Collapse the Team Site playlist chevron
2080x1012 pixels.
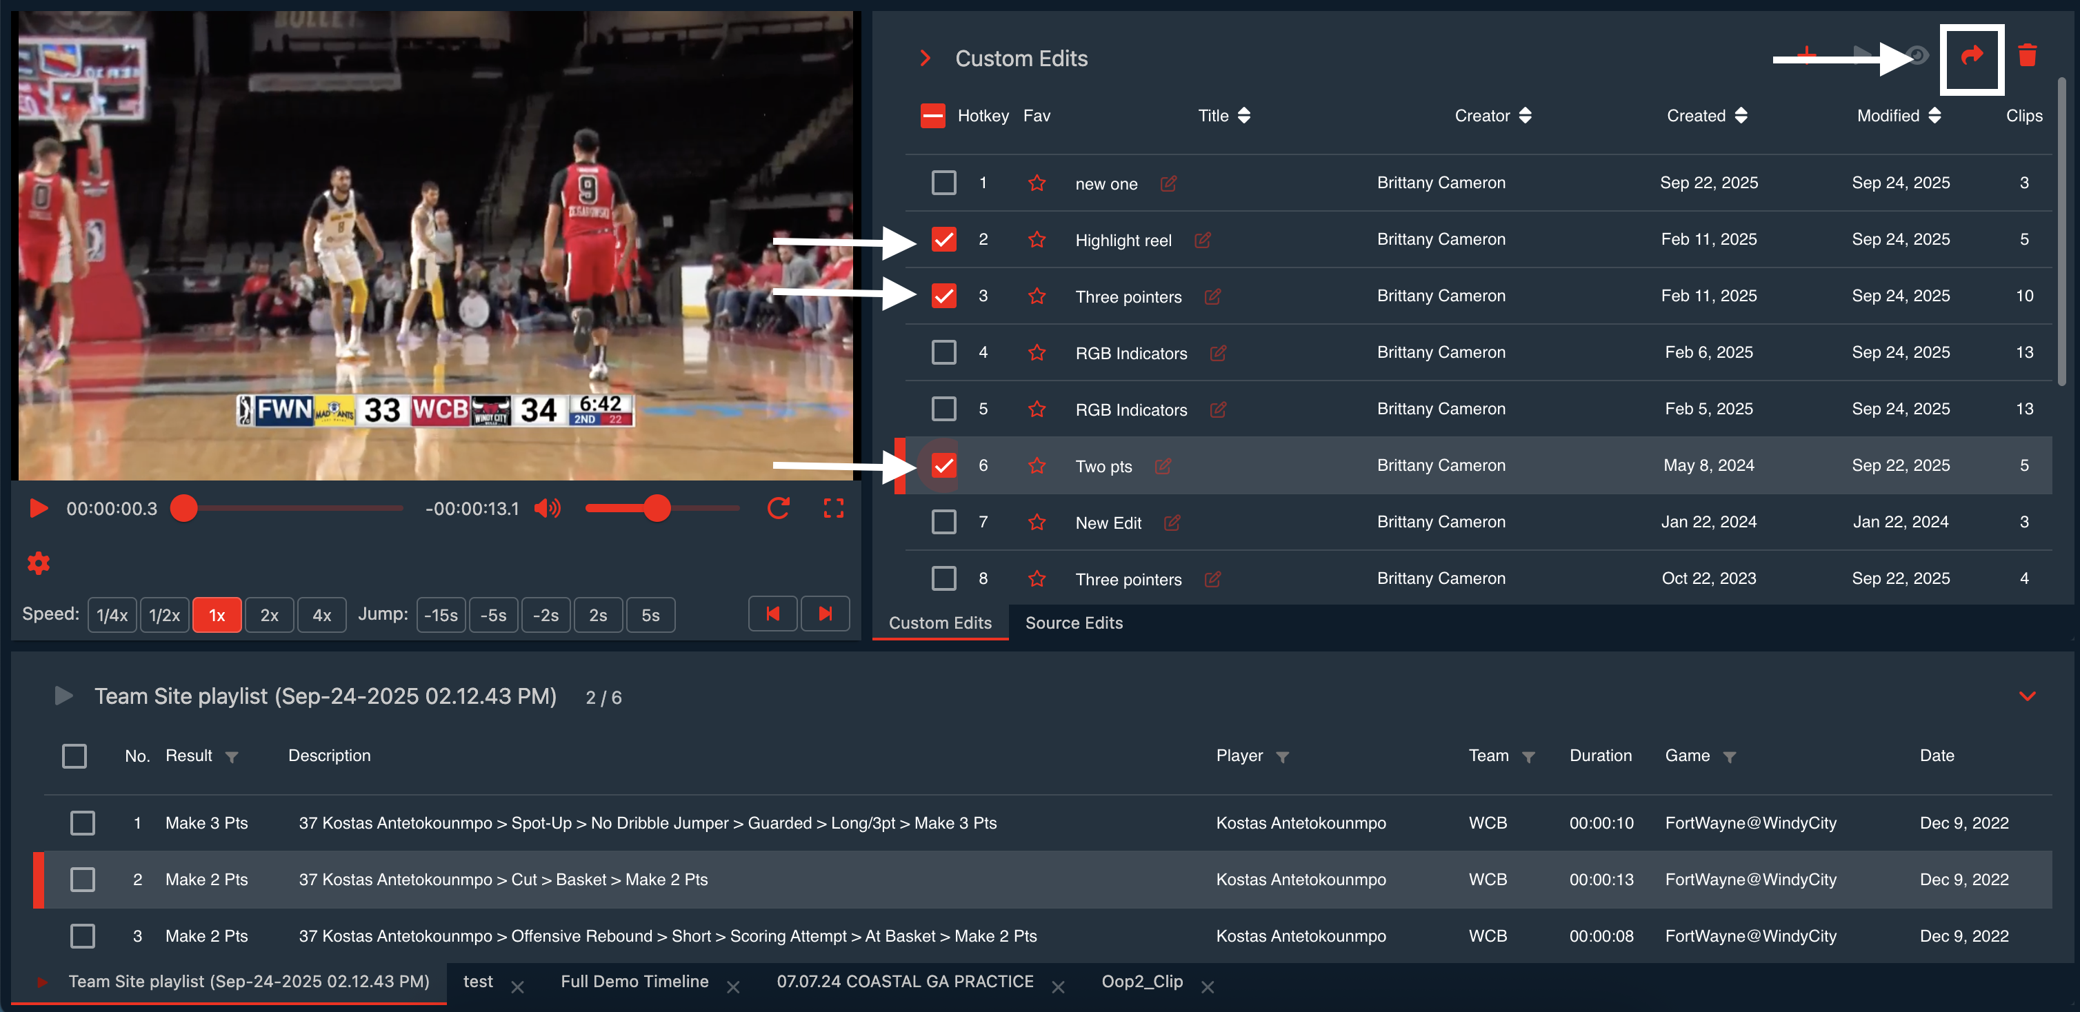pos(2027,696)
